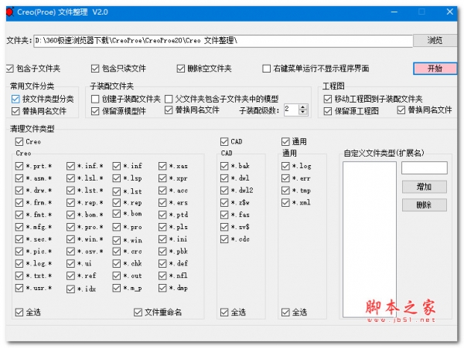The height and width of the screenshot is (348, 464).
Task: Start processing with the 开始 button
Action: click(435, 69)
